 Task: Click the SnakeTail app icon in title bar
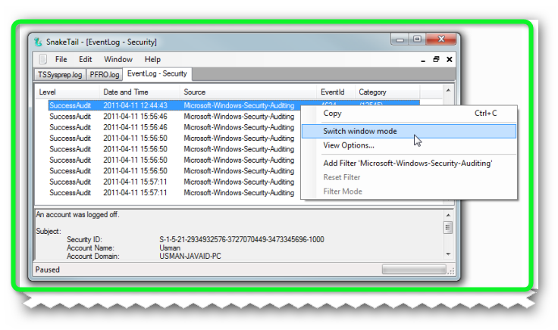pyautogui.click(x=38, y=42)
